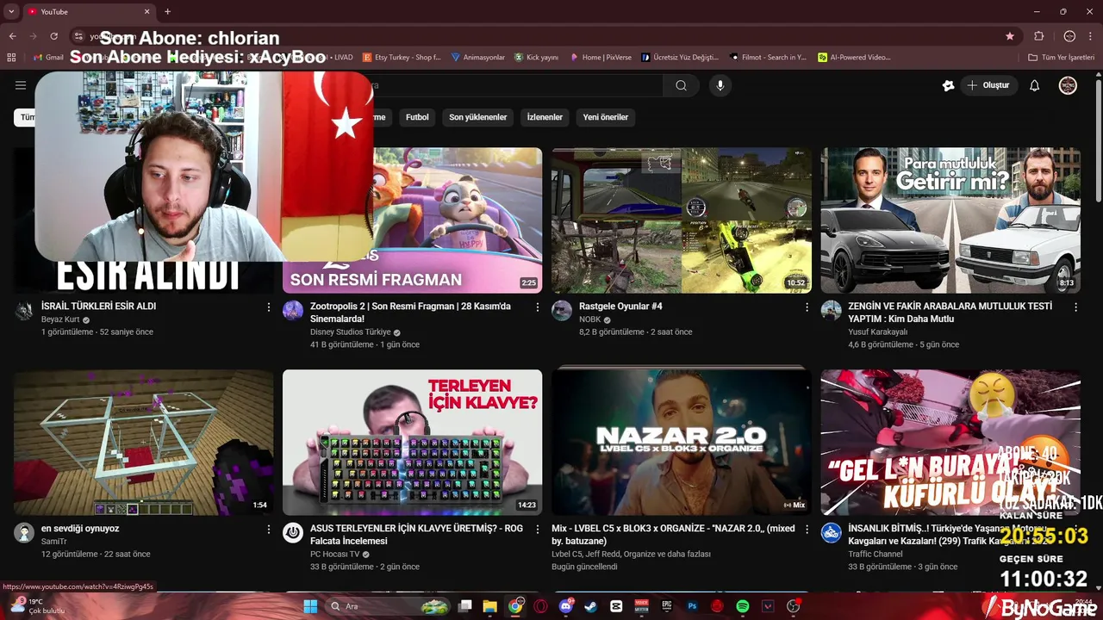Open the apps grid in bookmarks bar
The width and height of the screenshot is (1103, 620).
coord(11,57)
